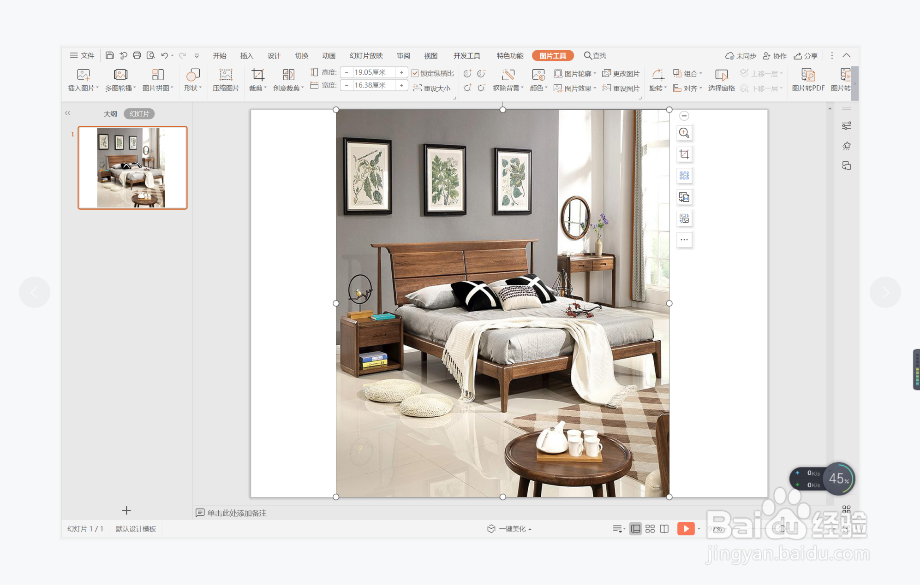This screenshot has width=920, height=585.
Task: Click the zoom-in magnifier beside the picture
Action: pos(684,133)
